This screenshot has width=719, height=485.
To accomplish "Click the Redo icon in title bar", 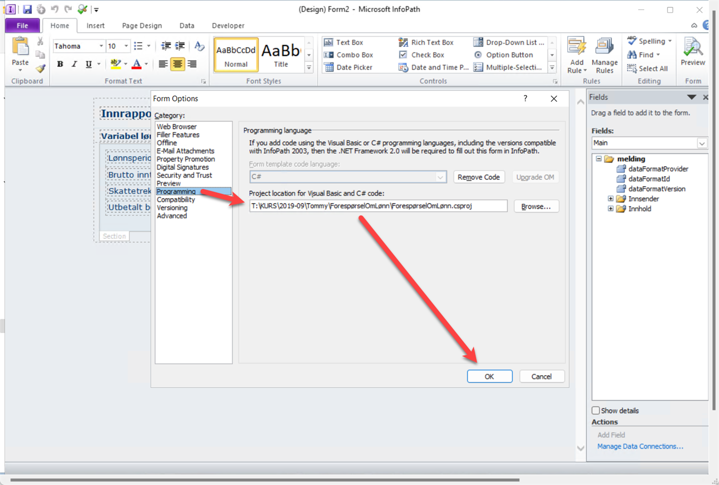I will pyautogui.click(x=68, y=9).
